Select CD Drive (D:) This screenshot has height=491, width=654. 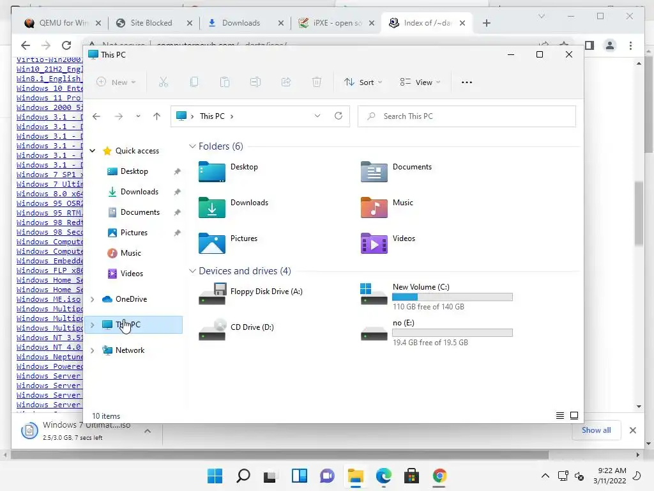(236, 330)
